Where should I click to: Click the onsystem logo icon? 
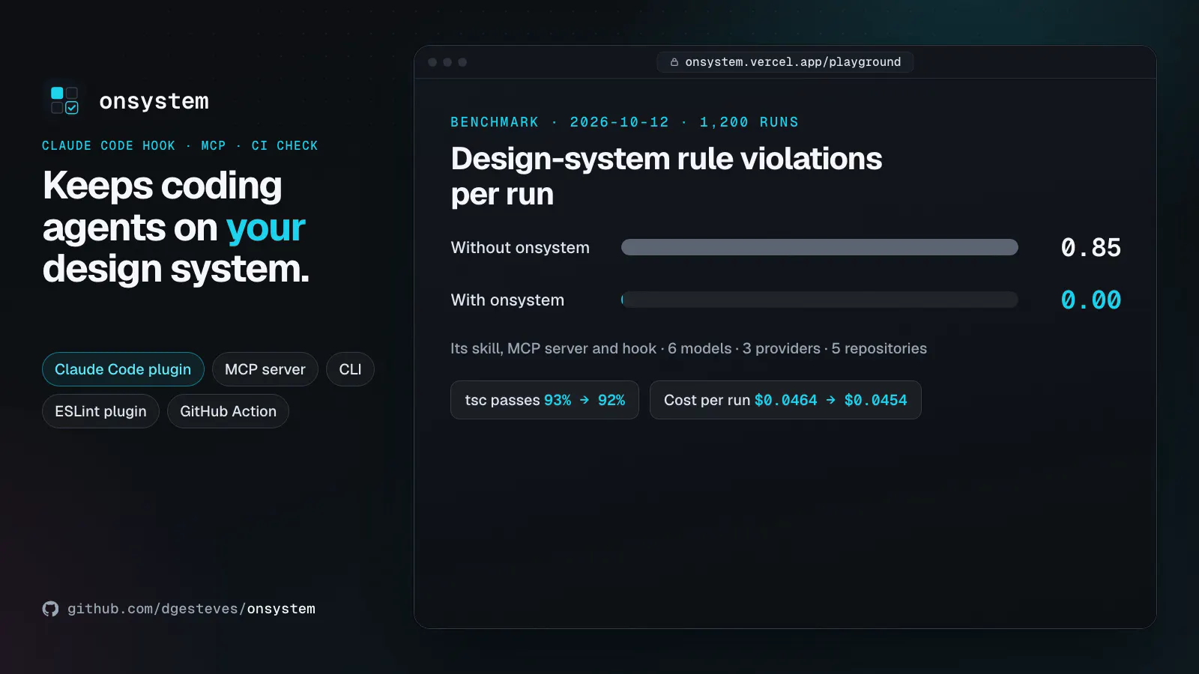[x=64, y=100]
